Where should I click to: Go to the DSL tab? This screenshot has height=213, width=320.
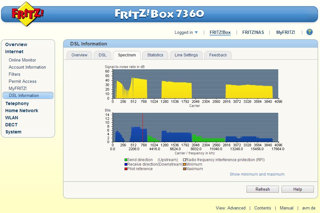coord(102,55)
